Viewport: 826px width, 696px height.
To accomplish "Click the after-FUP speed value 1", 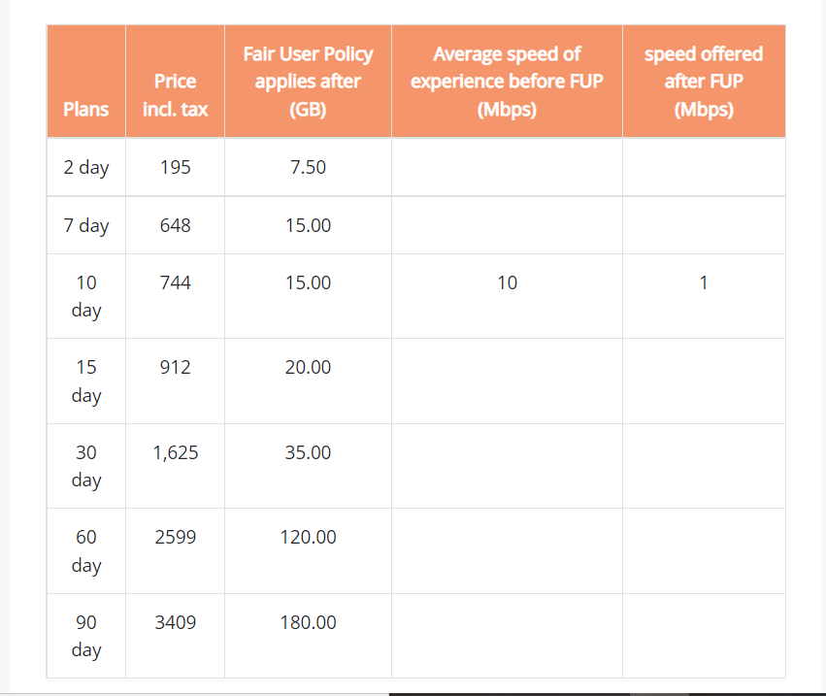I will [x=704, y=282].
